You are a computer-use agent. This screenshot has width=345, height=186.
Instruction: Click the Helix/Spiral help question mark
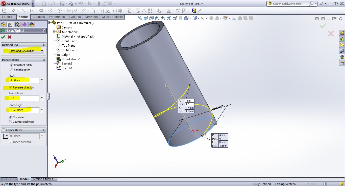pos(44,30)
